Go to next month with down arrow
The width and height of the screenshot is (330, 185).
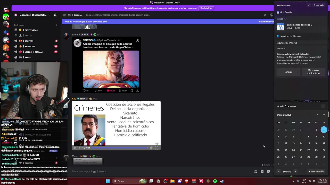point(324,115)
